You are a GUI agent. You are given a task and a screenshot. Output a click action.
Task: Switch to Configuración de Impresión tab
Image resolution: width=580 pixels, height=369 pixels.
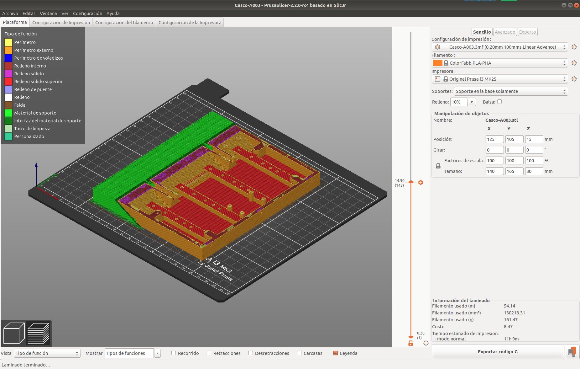pos(61,22)
